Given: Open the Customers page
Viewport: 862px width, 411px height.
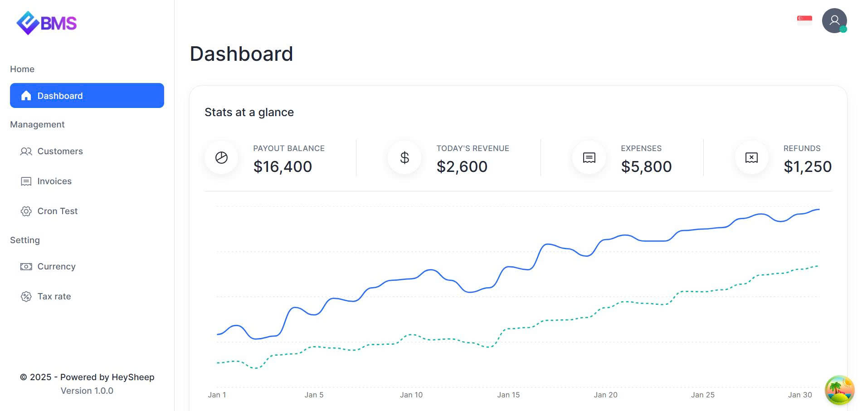Looking at the screenshot, I should point(60,152).
